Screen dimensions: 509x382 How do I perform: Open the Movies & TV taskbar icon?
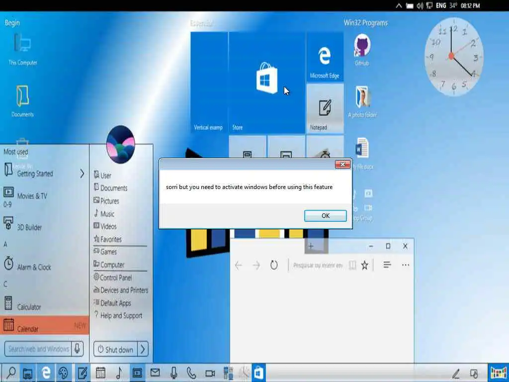coord(137,373)
